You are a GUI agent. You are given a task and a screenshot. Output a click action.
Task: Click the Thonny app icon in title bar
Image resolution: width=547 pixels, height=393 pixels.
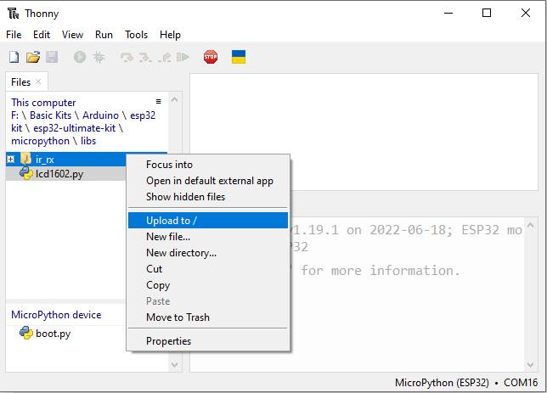(x=14, y=14)
